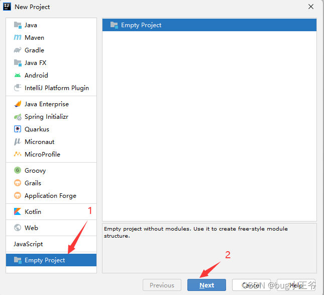Click the IntelliJ IDEA logo in title bar

click(x=7, y=7)
